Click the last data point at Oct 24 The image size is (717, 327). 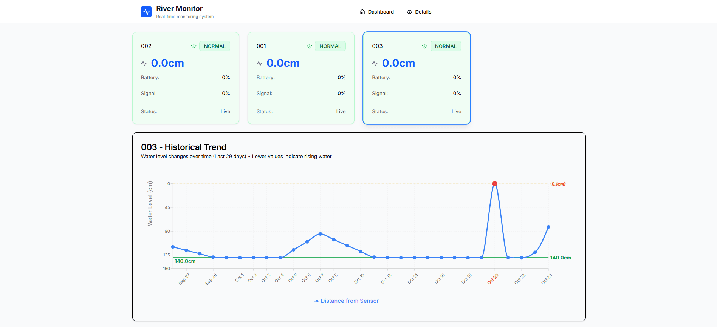[548, 227]
